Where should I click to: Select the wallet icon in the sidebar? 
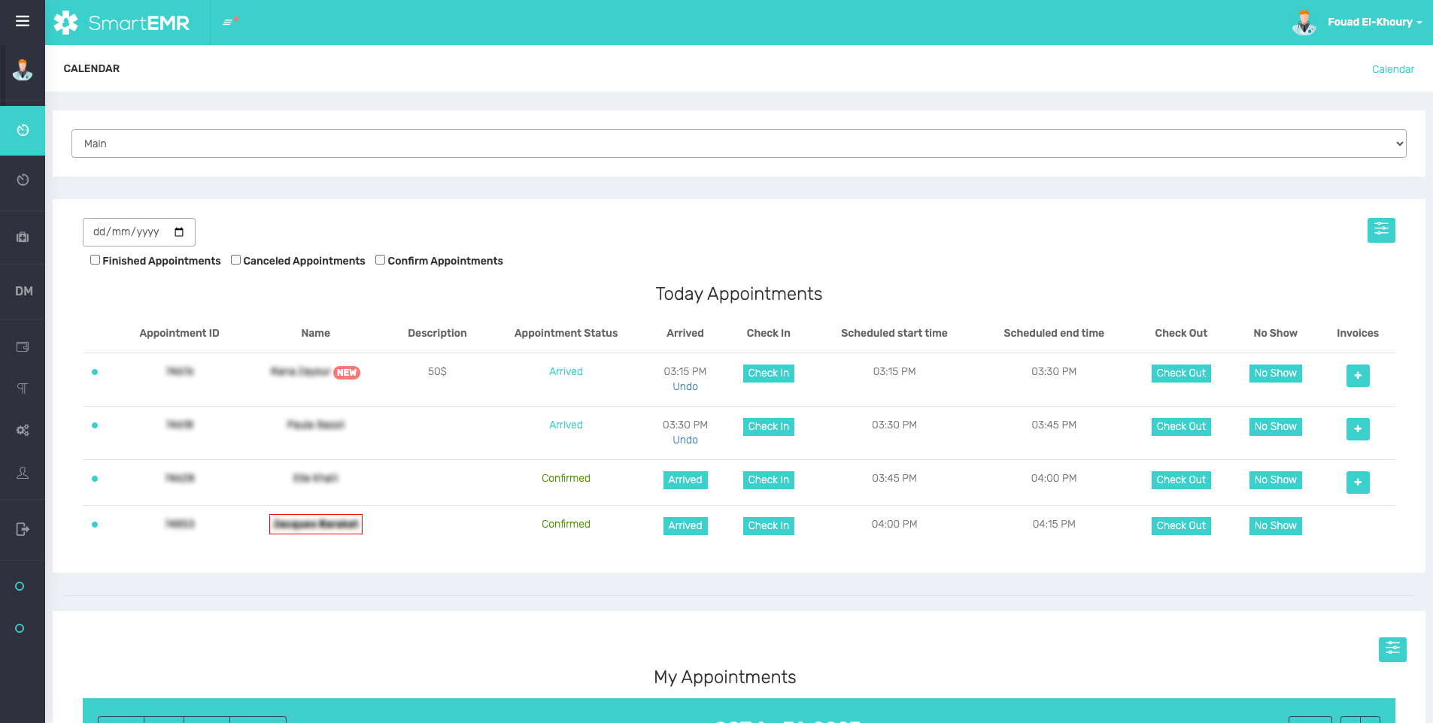coord(22,346)
